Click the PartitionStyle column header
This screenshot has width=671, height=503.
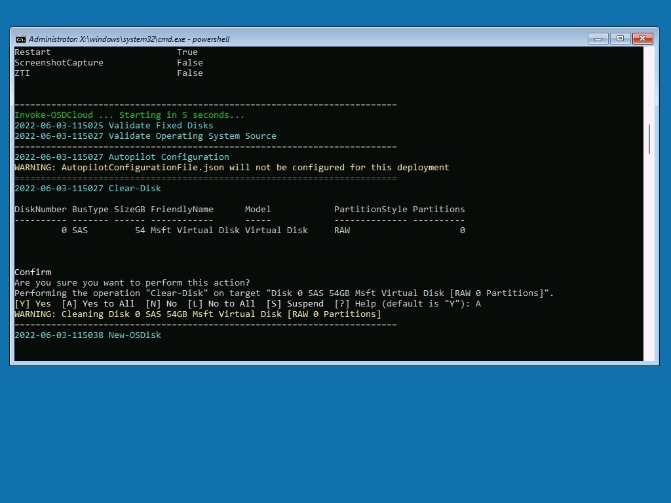point(371,209)
